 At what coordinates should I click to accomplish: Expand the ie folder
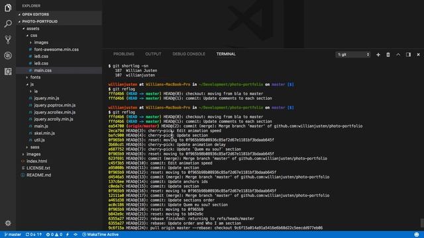[59, 91]
